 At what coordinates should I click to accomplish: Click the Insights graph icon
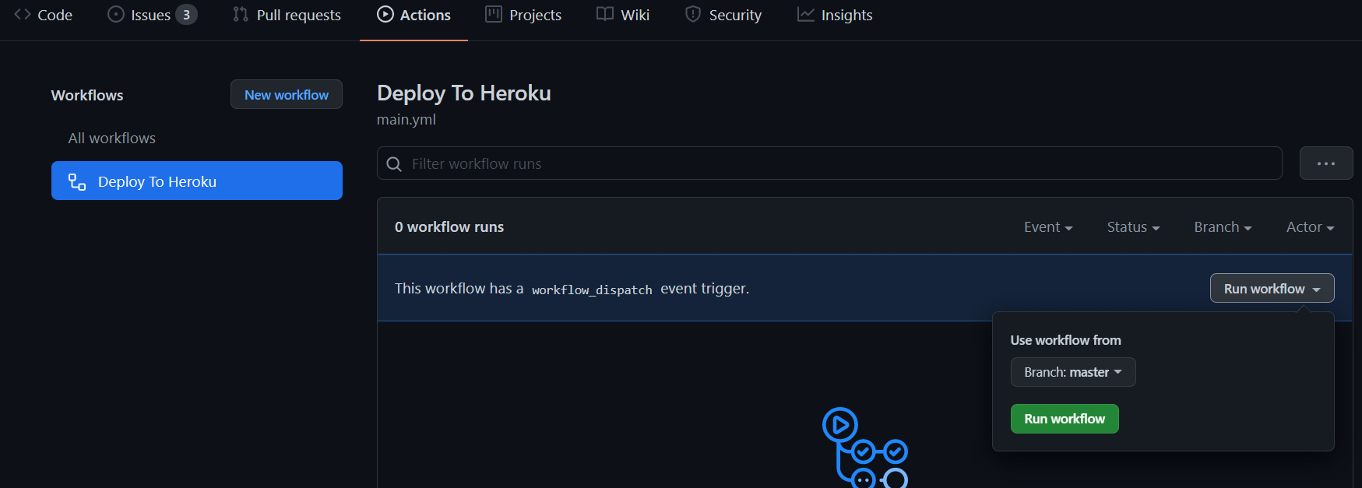806,14
